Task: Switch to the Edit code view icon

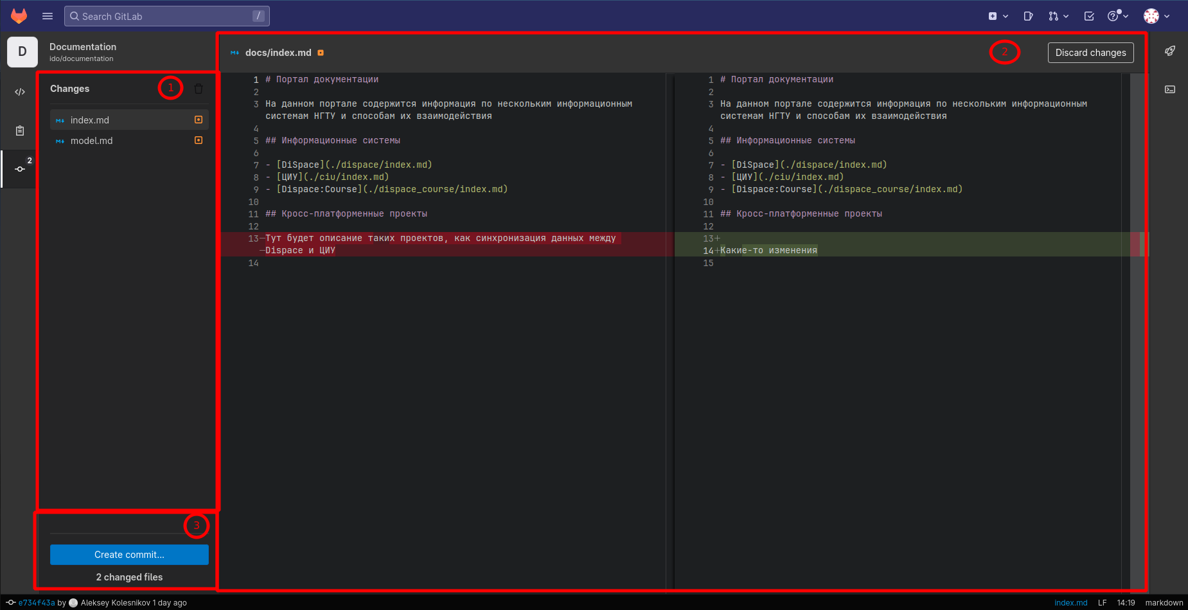Action: click(20, 92)
